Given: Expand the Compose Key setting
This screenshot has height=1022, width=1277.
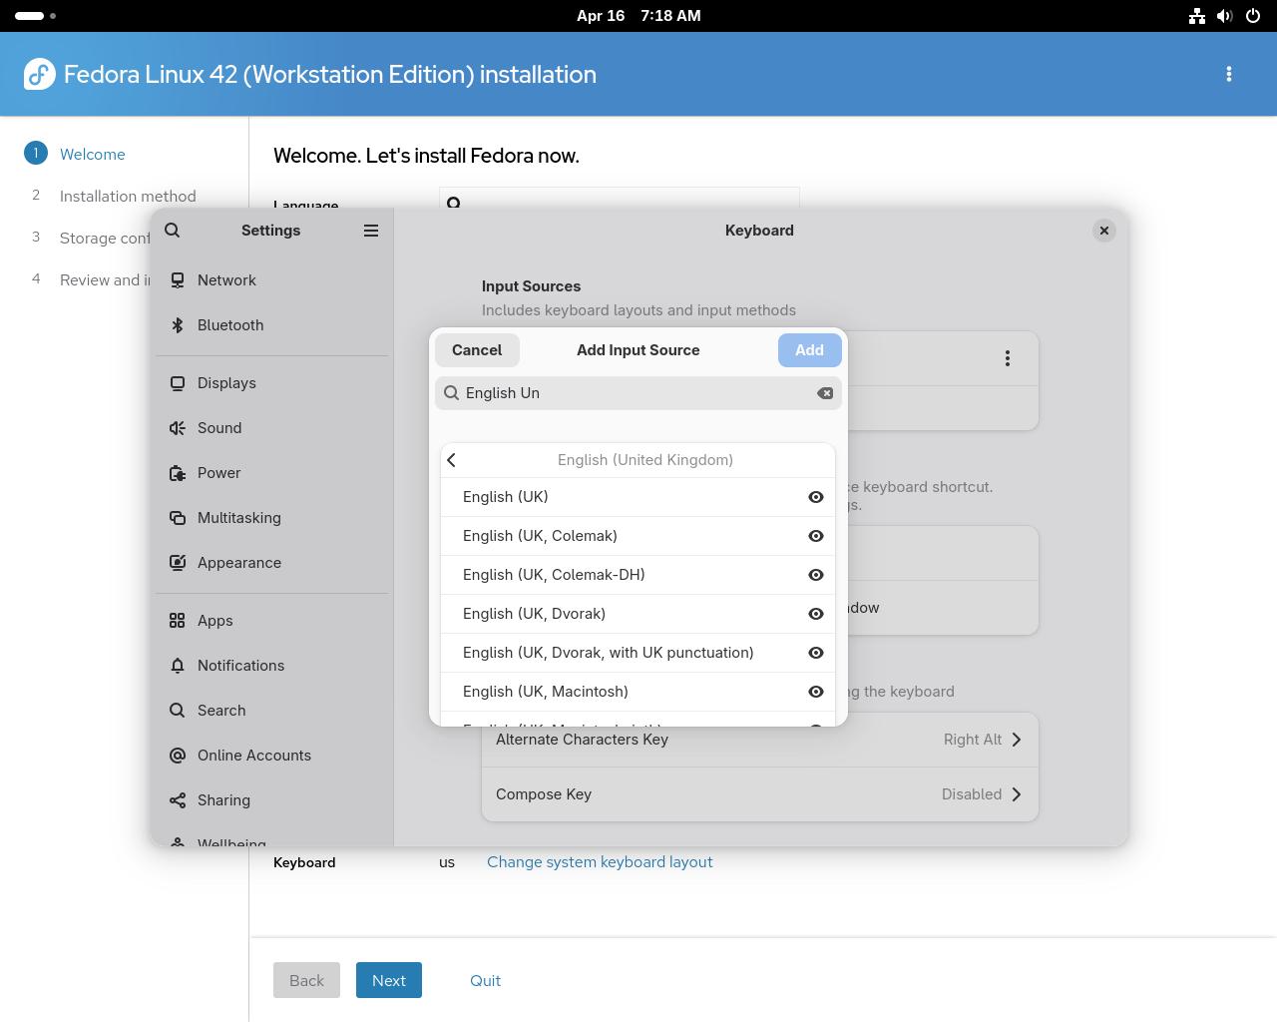Looking at the screenshot, I should click(759, 794).
